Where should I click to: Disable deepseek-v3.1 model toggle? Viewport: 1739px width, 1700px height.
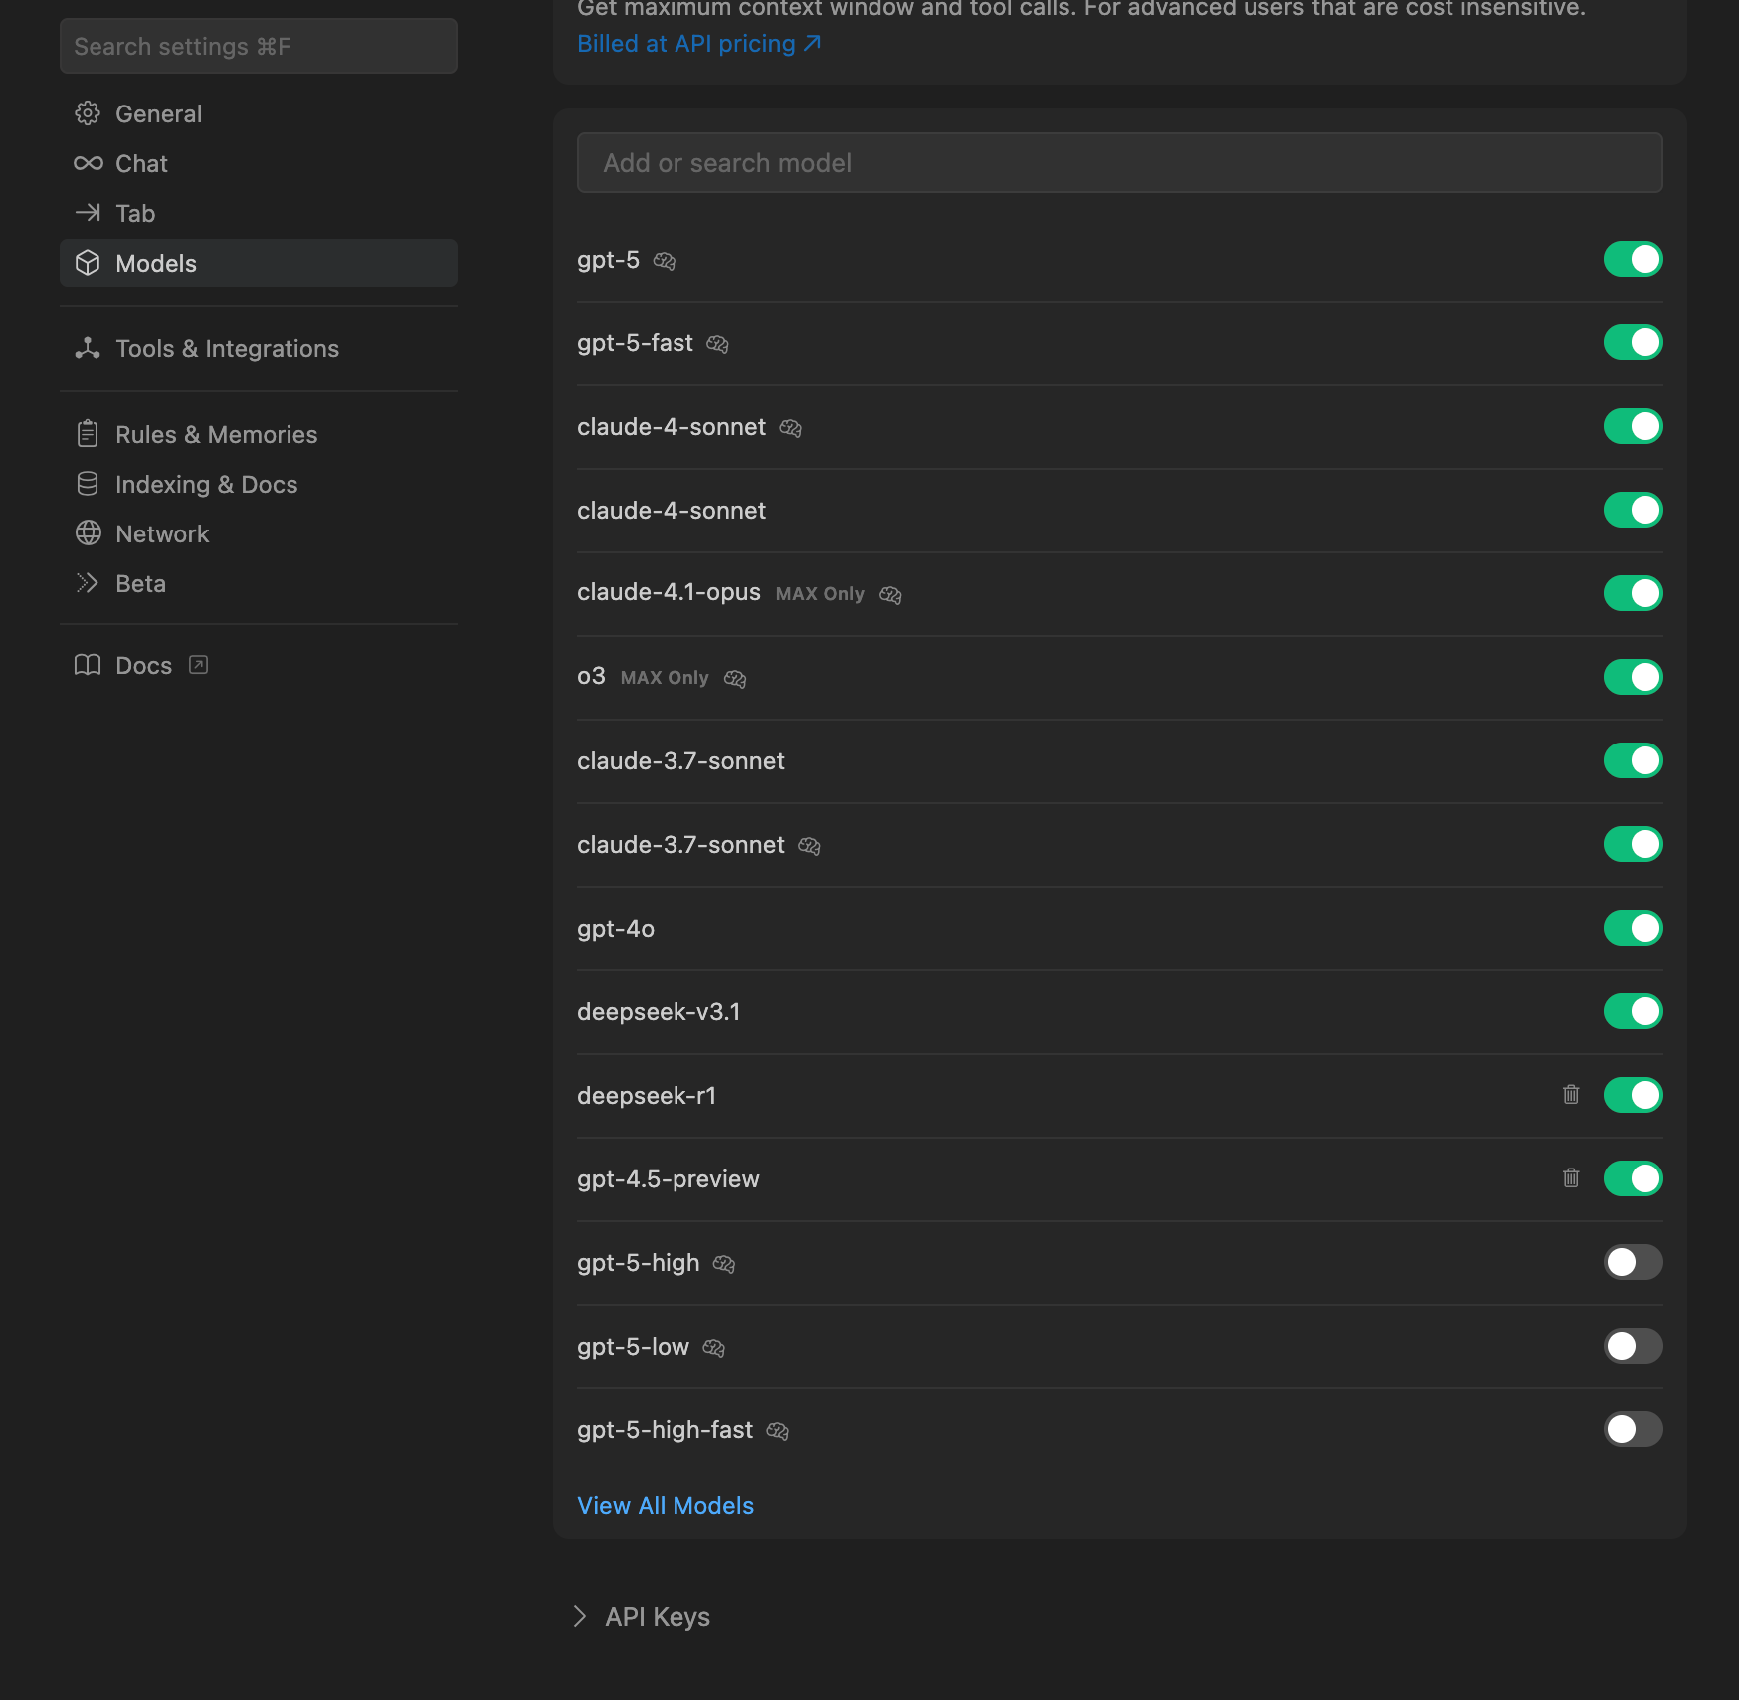pos(1633,1011)
